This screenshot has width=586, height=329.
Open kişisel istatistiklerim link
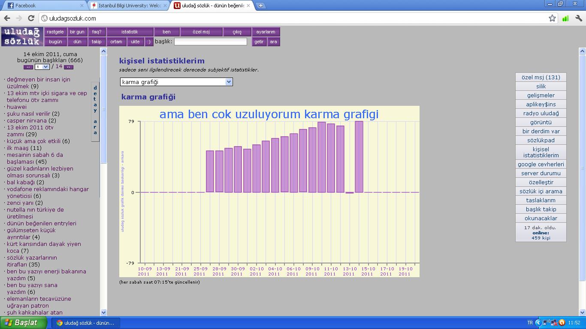(x=541, y=152)
